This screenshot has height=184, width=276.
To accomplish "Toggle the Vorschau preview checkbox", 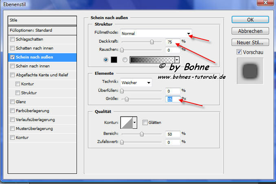I will click(x=239, y=52).
